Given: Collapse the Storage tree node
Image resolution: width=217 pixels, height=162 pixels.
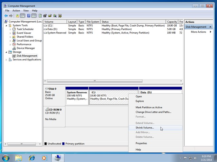Looking at the screenshot, I should pyautogui.click(x=6, y=52).
